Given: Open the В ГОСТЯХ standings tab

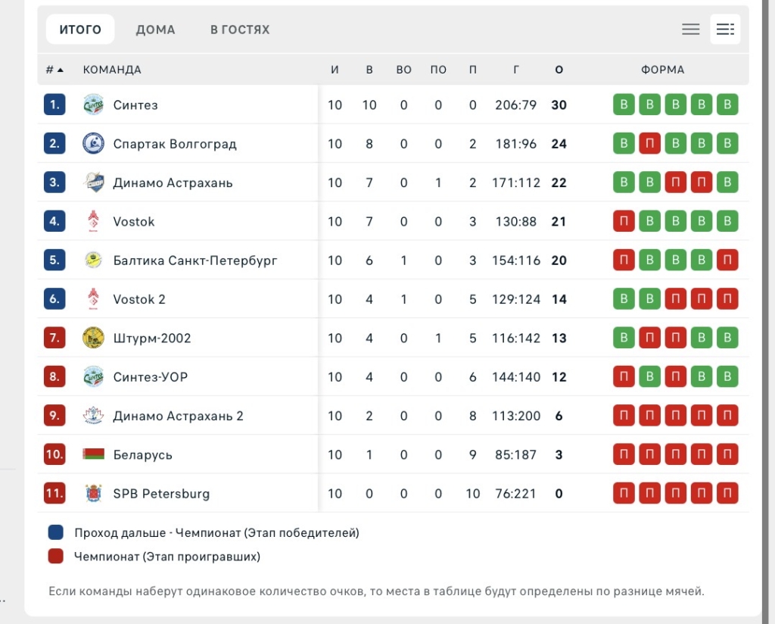Looking at the screenshot, I should (240, 30).
